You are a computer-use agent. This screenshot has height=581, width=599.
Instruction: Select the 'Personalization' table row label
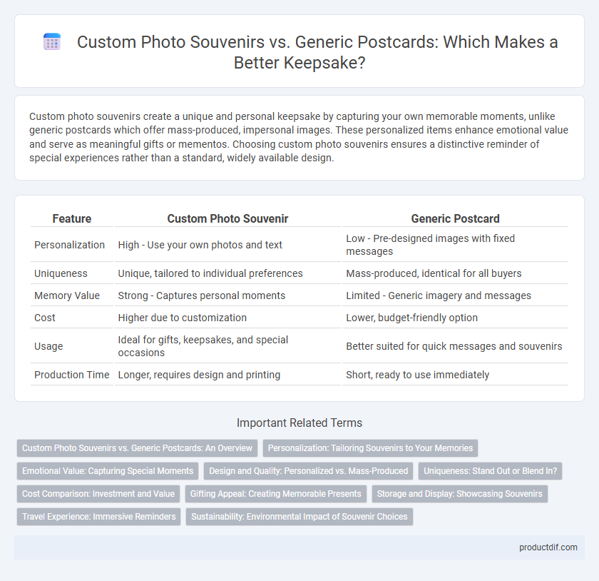(70, 245)
